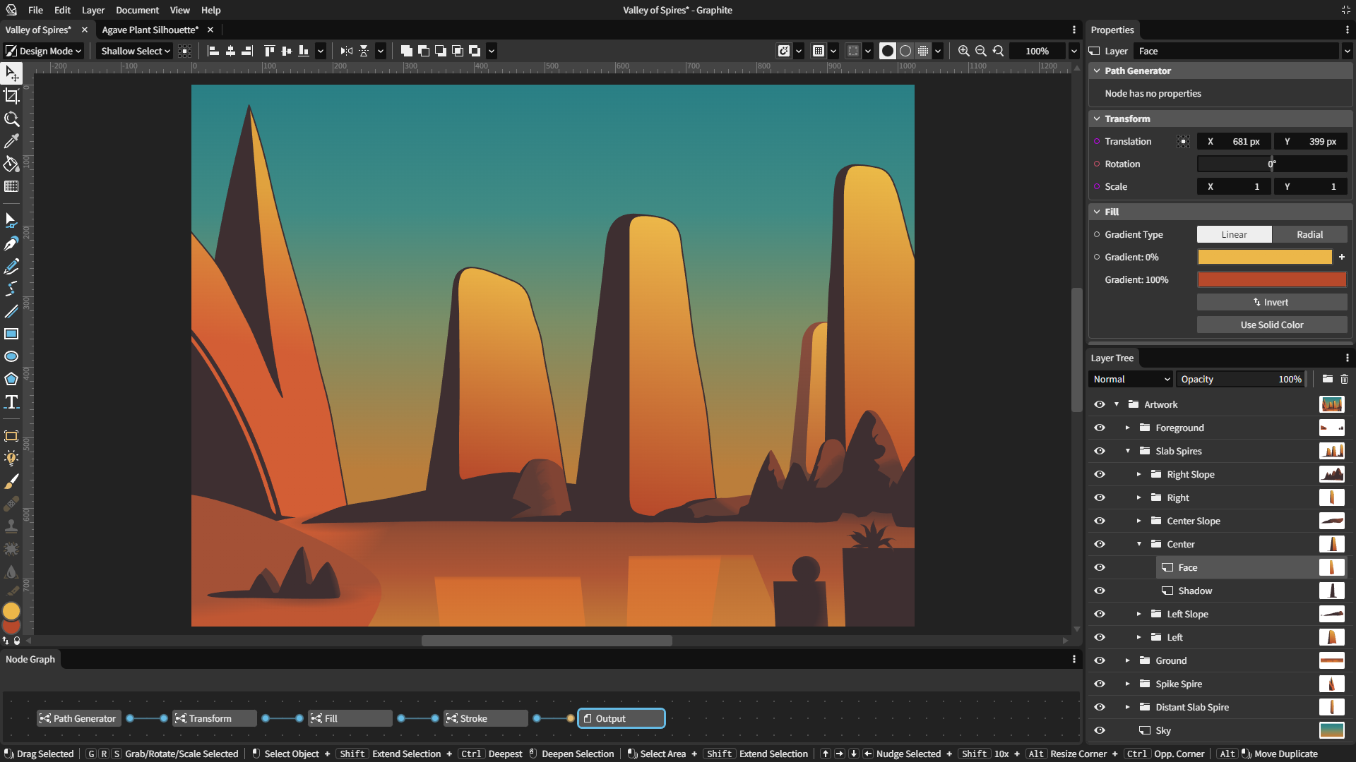This screenshot has height=762, width=1356.
Task: Expand the Left Slope layer group
Action: coord(1141,613)
